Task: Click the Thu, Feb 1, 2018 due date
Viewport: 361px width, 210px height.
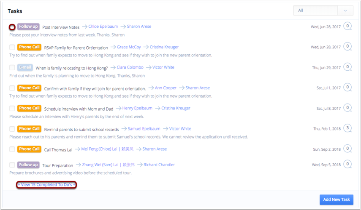Action: point(327,129)
